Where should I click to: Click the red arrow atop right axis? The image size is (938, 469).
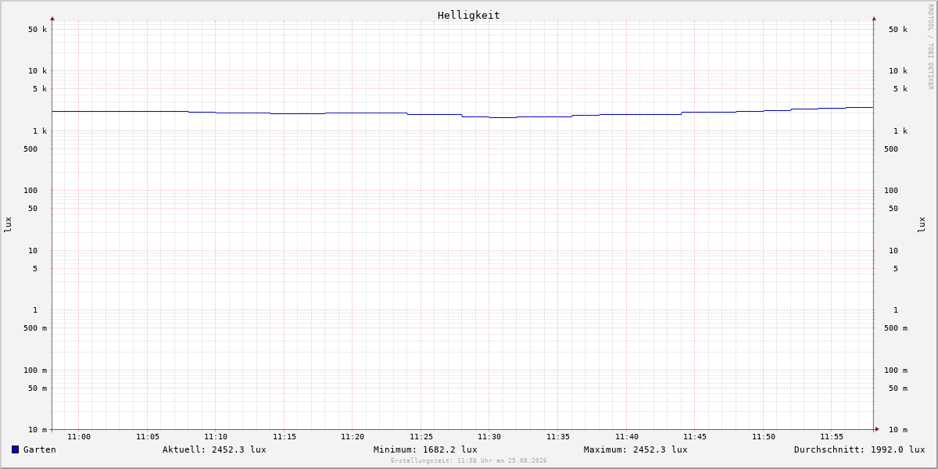[x=874, y=19]
